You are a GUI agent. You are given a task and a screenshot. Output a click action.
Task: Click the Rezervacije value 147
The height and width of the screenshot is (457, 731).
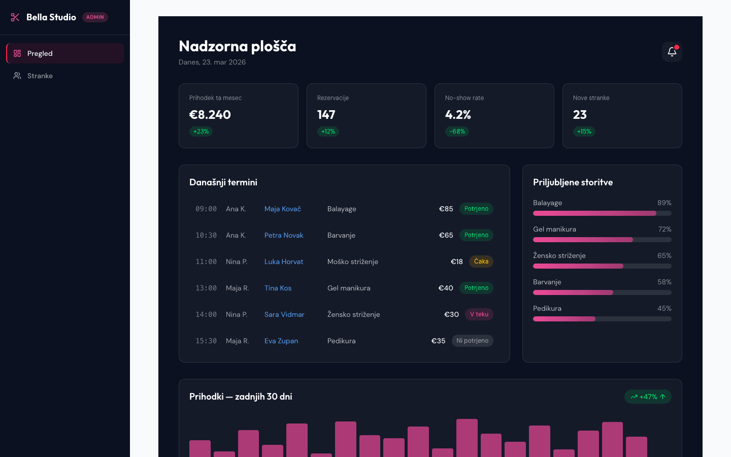point(326,115)
